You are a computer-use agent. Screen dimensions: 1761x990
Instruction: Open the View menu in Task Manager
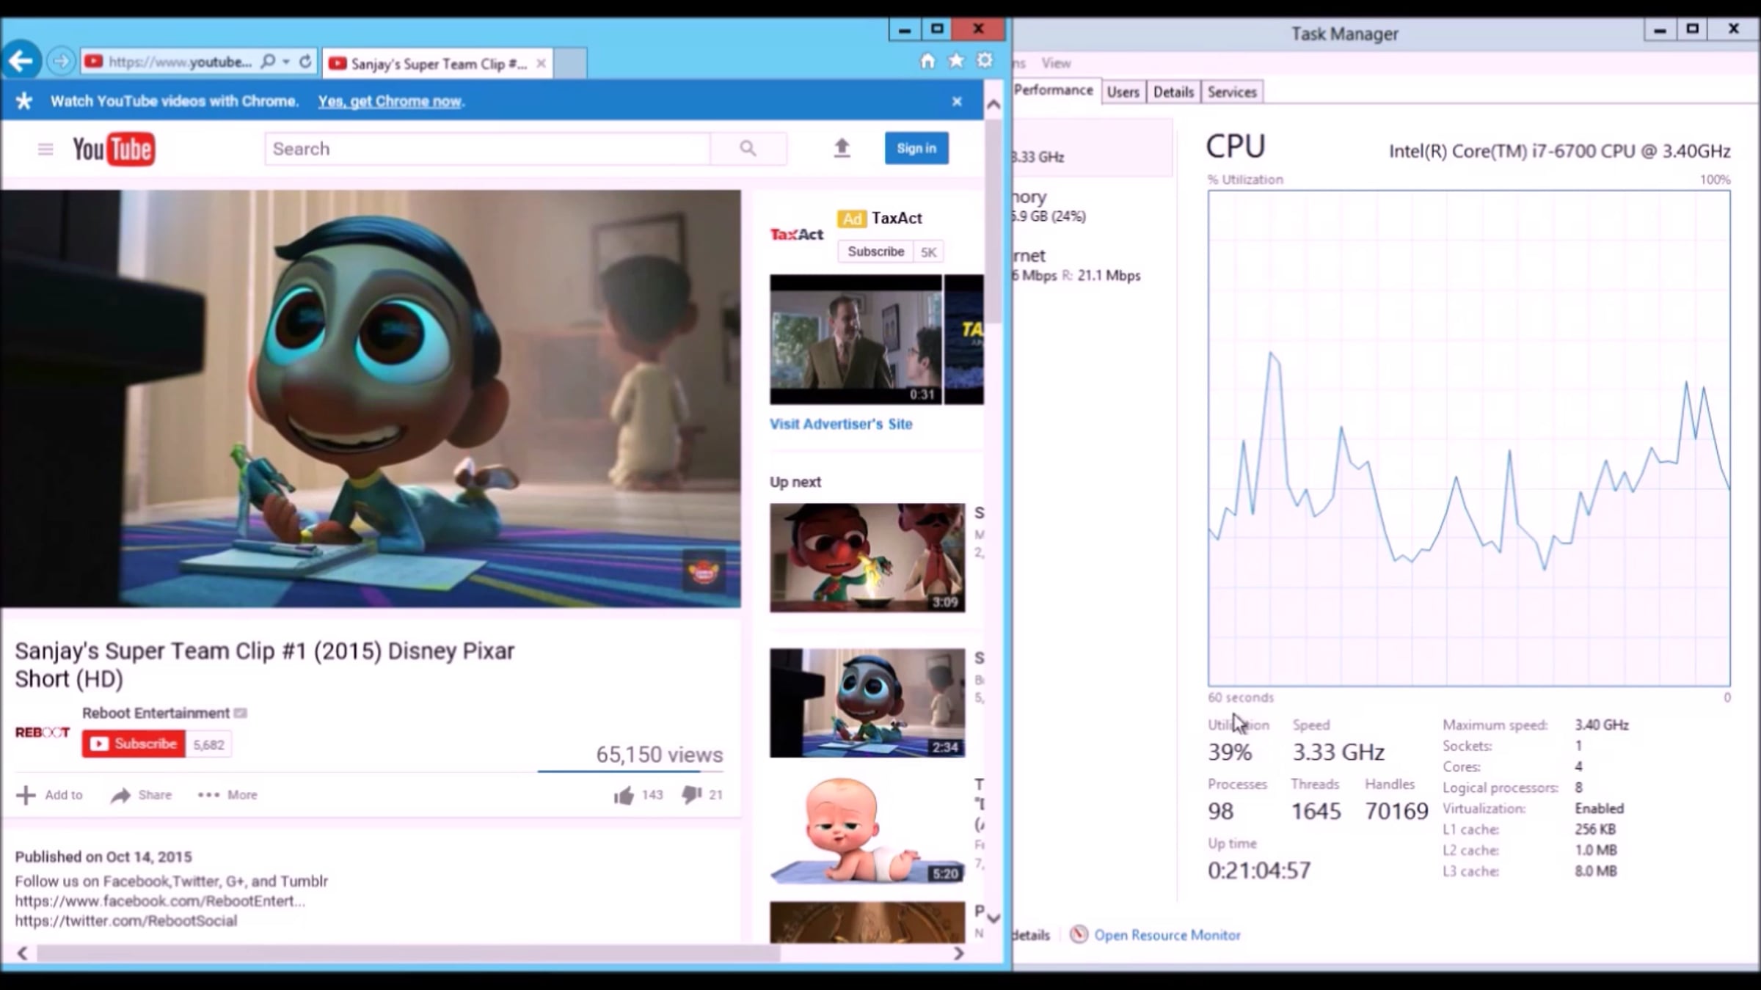1056,63
